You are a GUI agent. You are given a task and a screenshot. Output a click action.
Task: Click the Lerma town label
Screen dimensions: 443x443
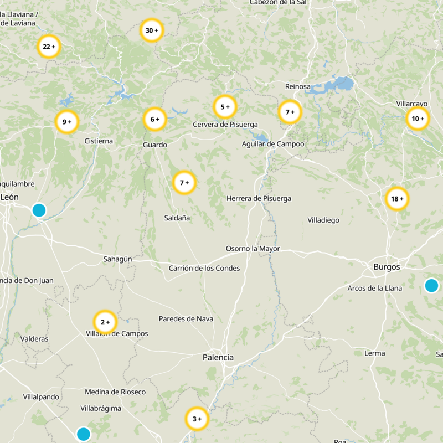[x=375, y=353]
